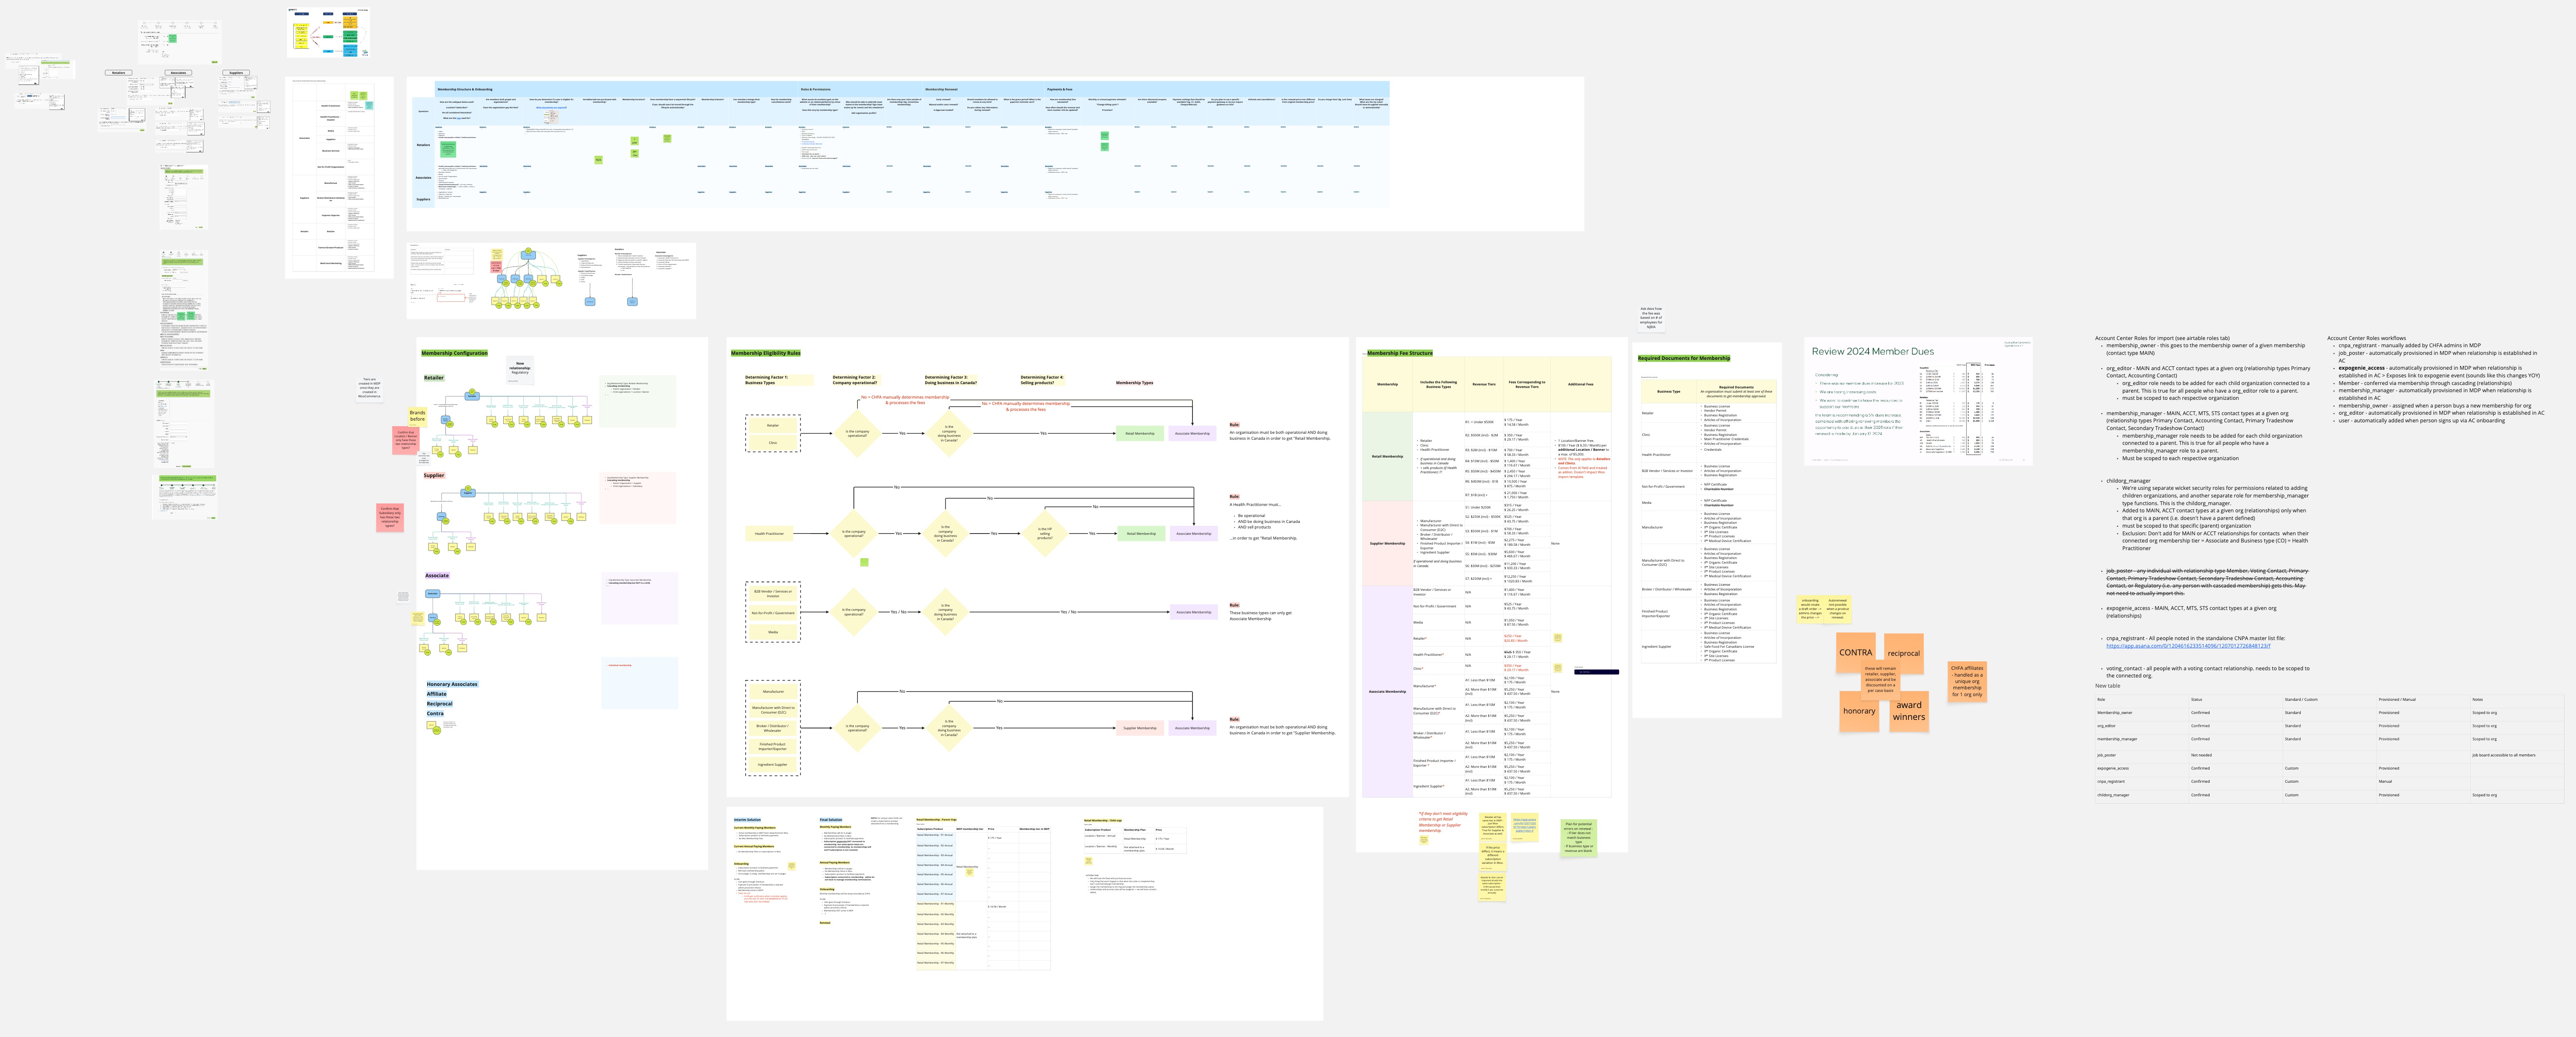This screenshot has height=1037, width=2576.
Task: Select the Membership Eligibility Rules heading
Action: click(x=765, y=353)
